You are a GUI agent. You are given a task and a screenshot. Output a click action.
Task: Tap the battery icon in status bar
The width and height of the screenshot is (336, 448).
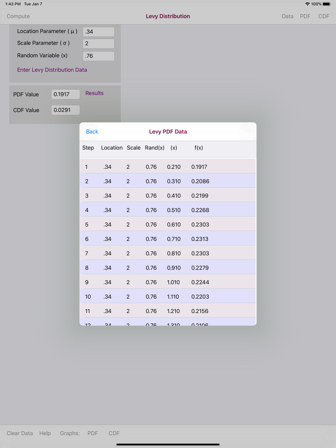[x=327, y=4]
